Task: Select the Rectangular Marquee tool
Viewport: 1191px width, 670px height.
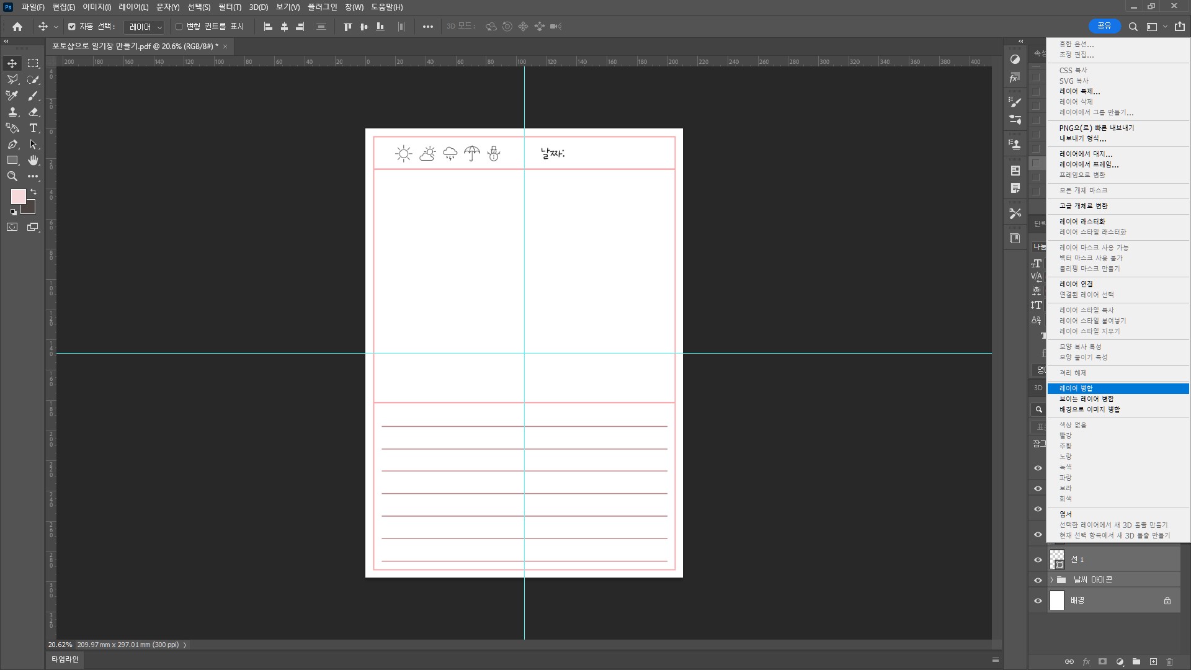Action: tap(33, 63)
